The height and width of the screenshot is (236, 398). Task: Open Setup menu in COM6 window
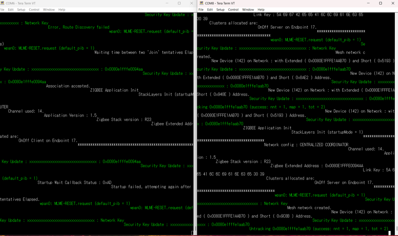(21, 10)
